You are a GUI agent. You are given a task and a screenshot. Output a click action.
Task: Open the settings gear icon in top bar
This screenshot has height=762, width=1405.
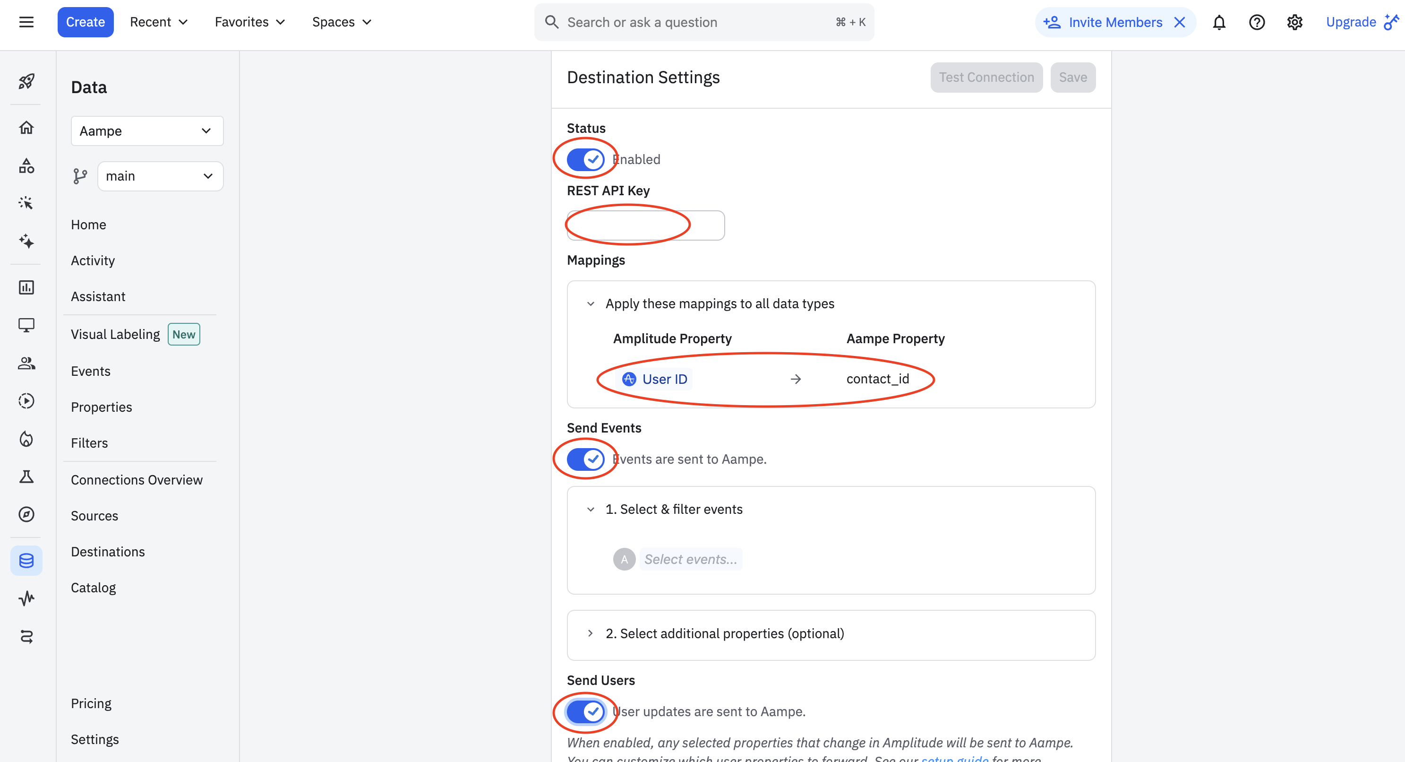point(1294,22)
